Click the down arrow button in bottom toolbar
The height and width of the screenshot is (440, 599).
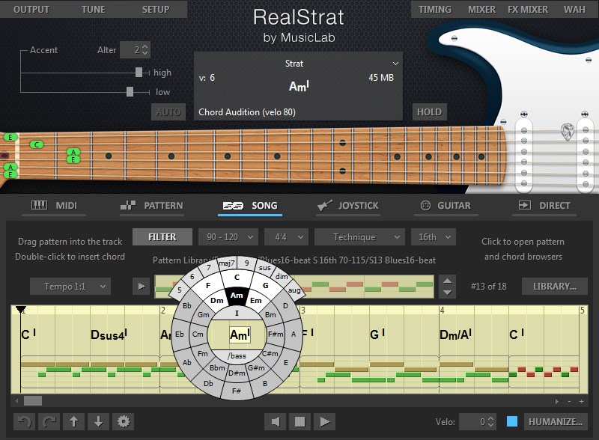click(98, 422)
